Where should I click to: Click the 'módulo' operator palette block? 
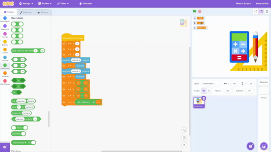pyautogui.click(x=19, y=128)
